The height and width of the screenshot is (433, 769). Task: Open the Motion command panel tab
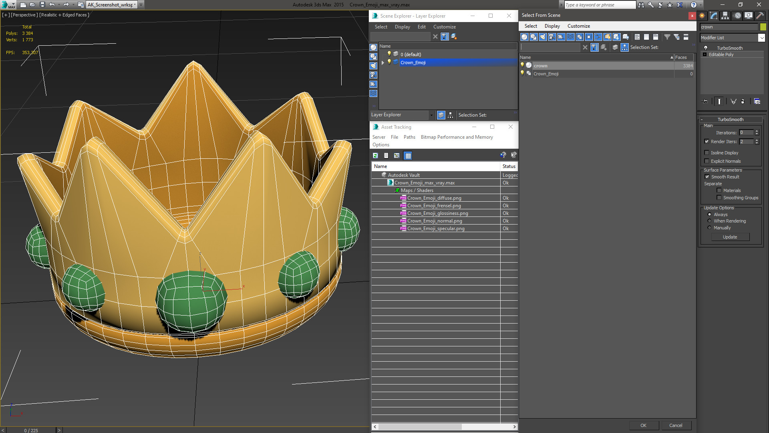click(x=737, y=16)
